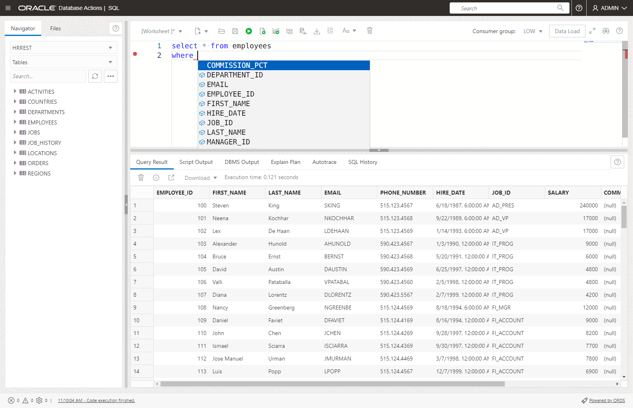Click the Download editor content icon
Viewport: 633px width, 408px height.
pyautogui.click(x=317, y=31)
